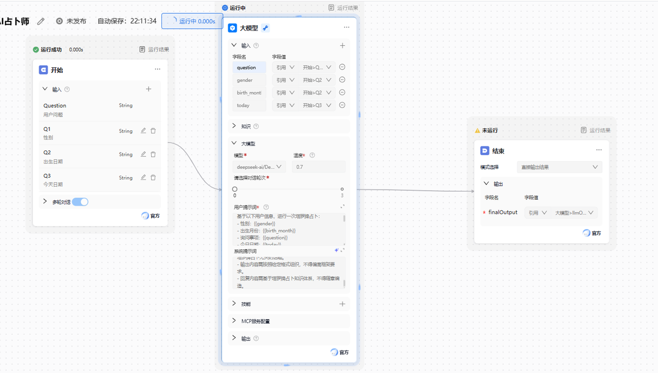Open the 模型 deepseek-ai dropdown
The image size is (658, 373).
259,166
